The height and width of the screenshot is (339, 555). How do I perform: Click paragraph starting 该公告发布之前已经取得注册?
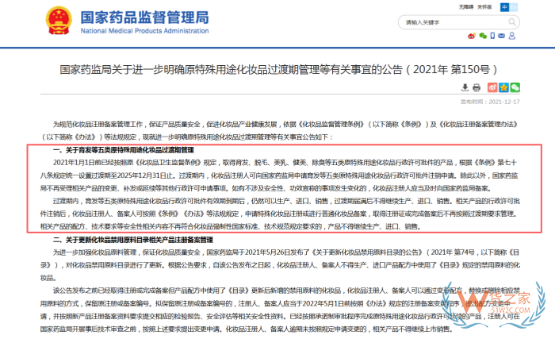(280, 310)
